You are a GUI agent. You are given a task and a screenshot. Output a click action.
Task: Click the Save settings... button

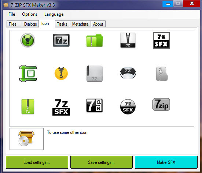[x=102, y=162]
